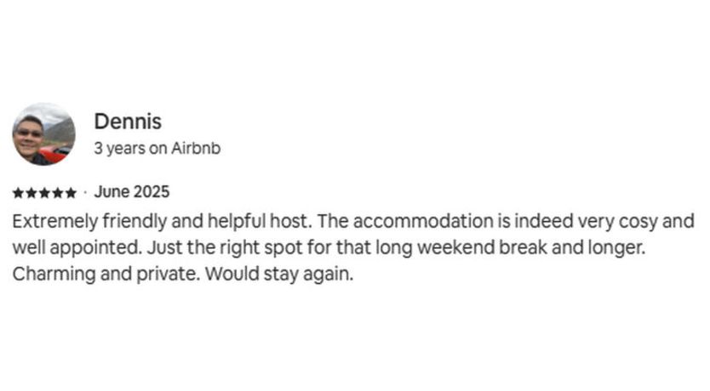Click the "3 years on Airbnb" text
The image size is (710, 391).
(x=157, y=148)
